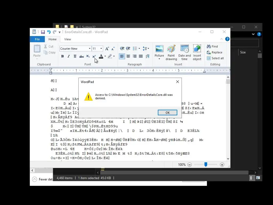The width and height of the screenshot is (273, 205).
Task: Click Replace in Editing group
Action: pyautogui.click(x=215, y=52)
